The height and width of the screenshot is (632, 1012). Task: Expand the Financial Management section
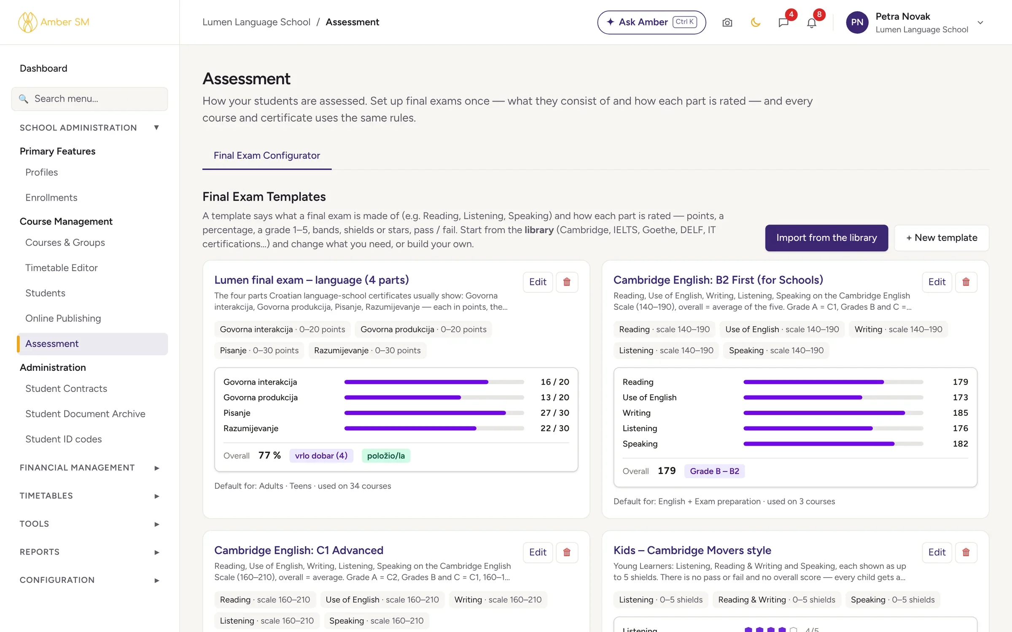(89, 468)
